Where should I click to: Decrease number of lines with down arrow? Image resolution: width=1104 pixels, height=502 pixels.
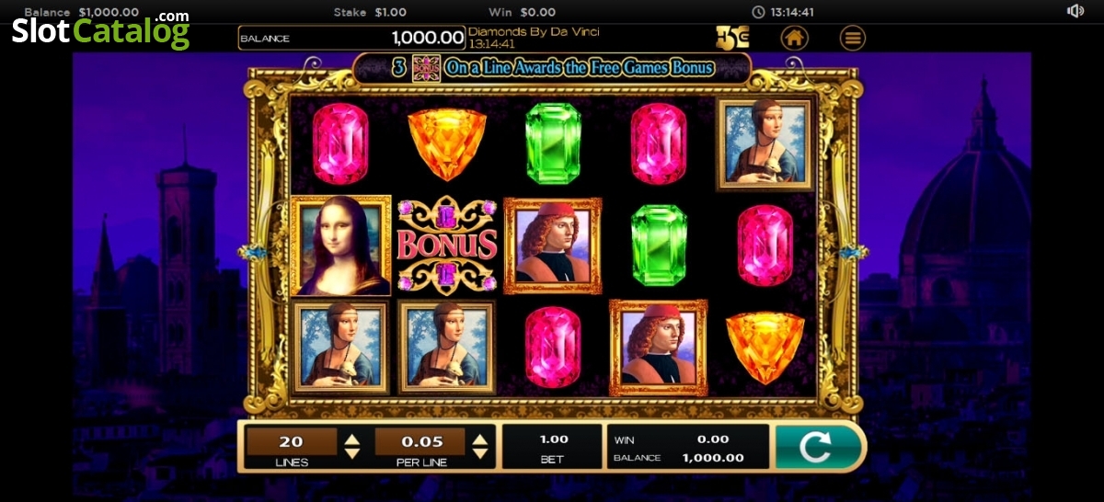[351, 453]
